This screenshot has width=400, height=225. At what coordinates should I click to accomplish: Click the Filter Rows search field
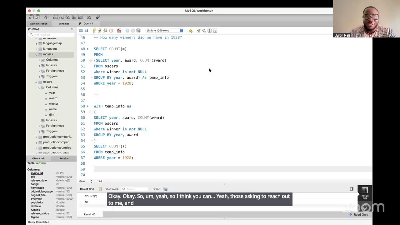(134, 189)
